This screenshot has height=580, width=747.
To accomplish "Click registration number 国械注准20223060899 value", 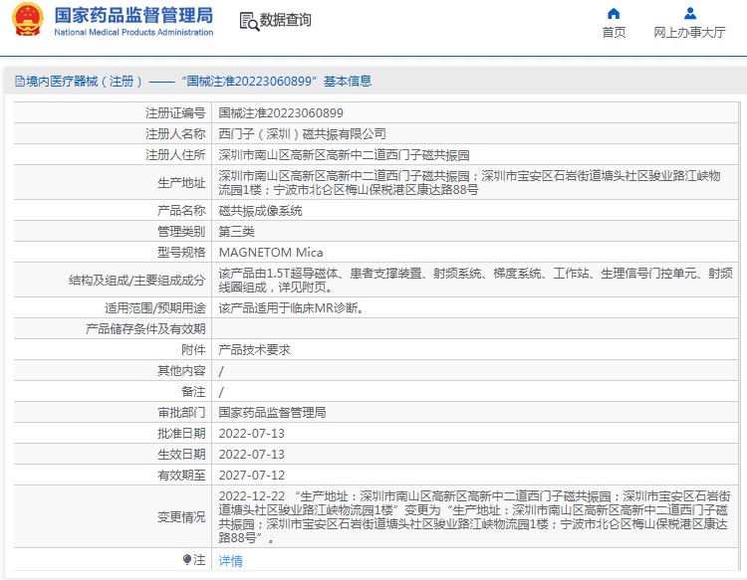I will 281,113.
